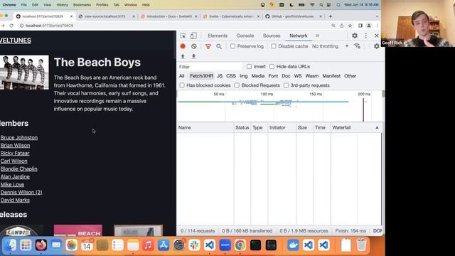The height and width of the screenshot is (256, 455).
Task: Open DevTools three-dot customize menu
Action: point(365,36)
